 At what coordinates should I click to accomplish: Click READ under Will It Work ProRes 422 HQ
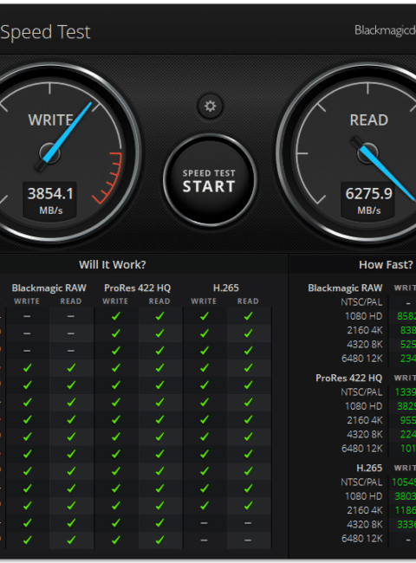point(159,301)
